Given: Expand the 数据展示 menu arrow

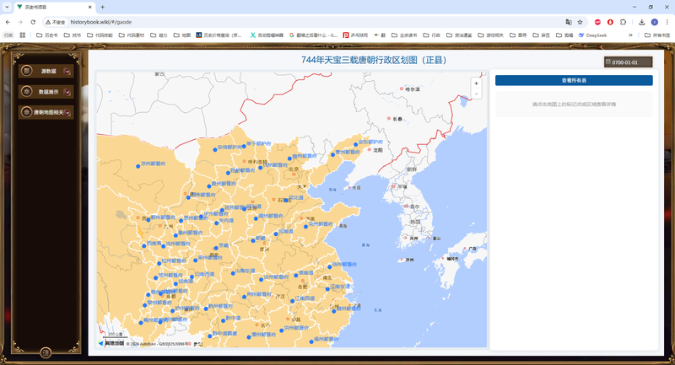Looking at the screenshot, I should click(x=67, y=91).
